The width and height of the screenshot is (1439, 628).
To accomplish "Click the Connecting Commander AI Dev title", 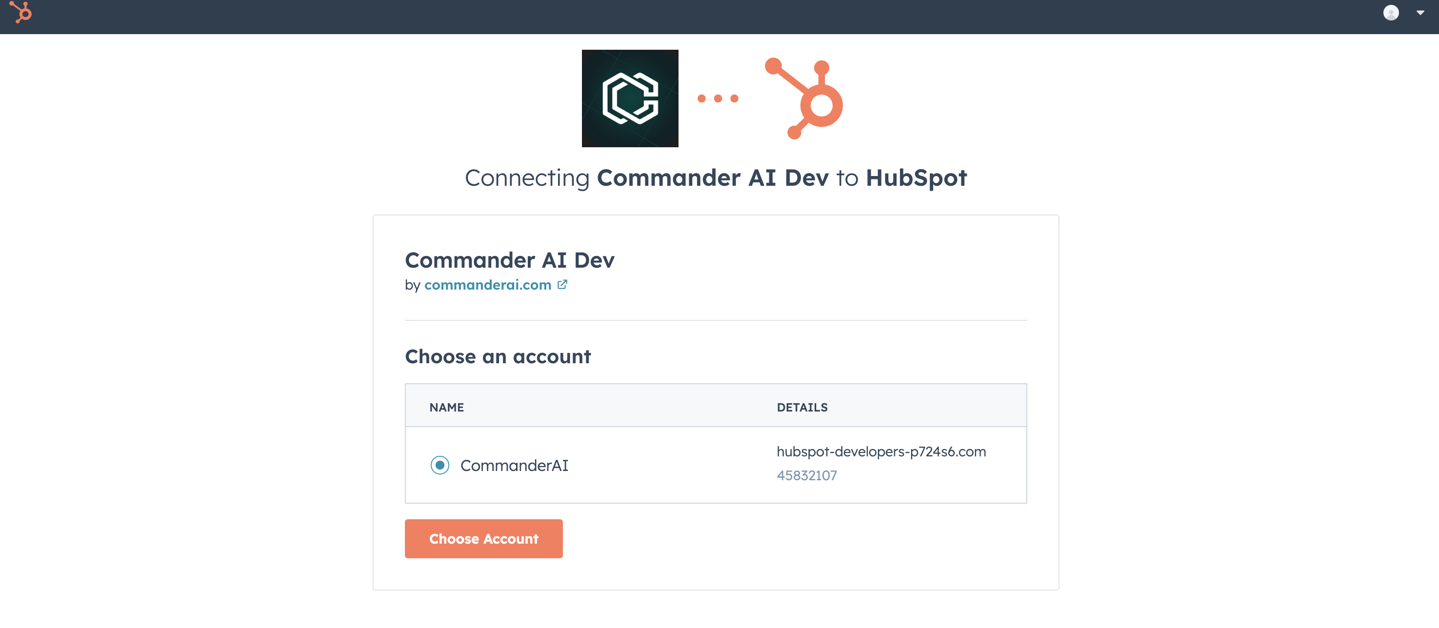I will coord(648,178).
